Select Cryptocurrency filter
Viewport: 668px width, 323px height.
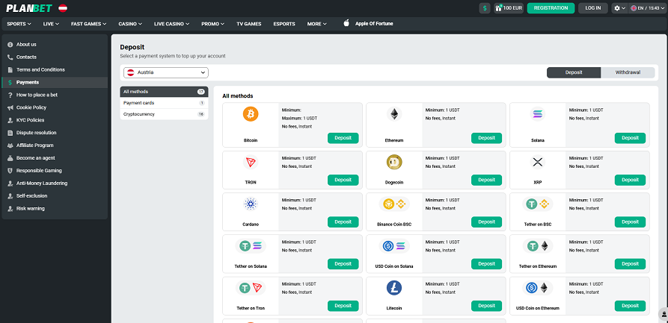[164, 114]
